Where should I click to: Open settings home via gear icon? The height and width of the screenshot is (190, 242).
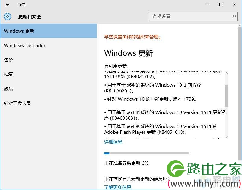tap(8, 17)
